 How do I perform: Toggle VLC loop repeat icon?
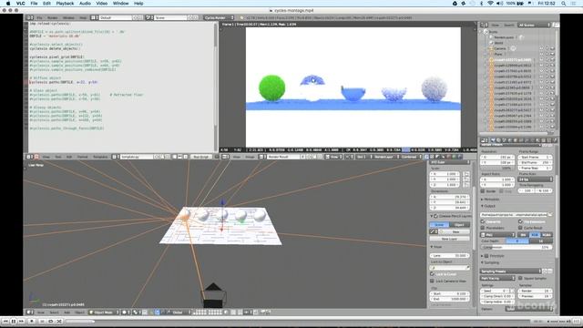pyautogui.click(x=51, y=321)
